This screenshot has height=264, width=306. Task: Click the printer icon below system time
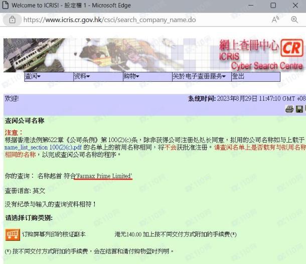tap(289, 109)
